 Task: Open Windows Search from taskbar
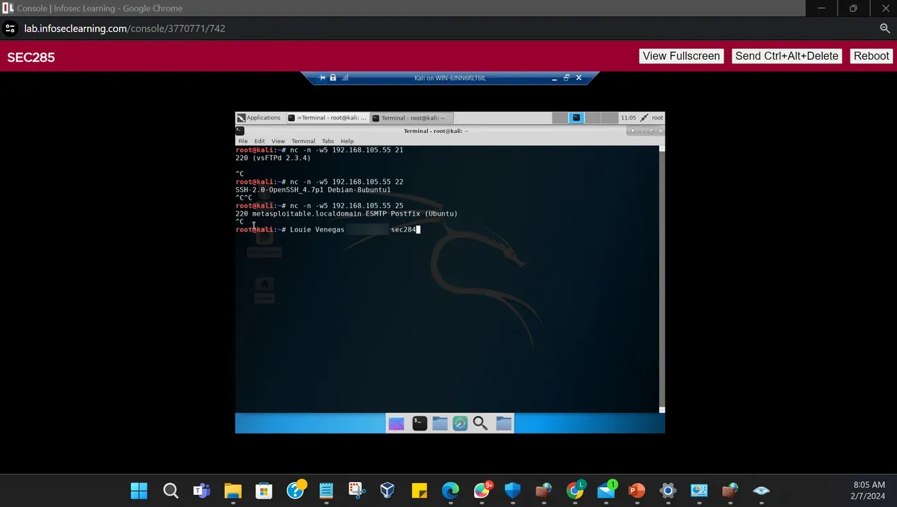tap(170, 491)
